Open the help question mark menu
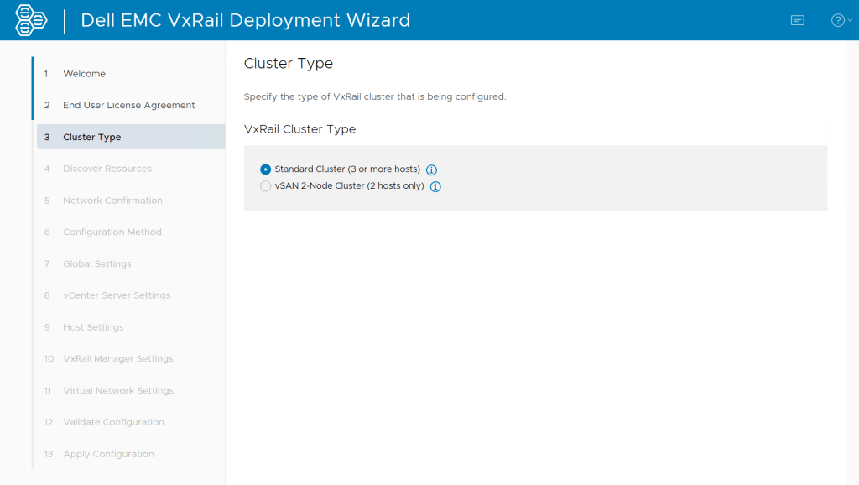 840,20
